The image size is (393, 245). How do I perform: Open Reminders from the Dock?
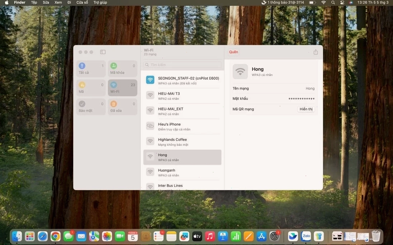coord(159,236)
